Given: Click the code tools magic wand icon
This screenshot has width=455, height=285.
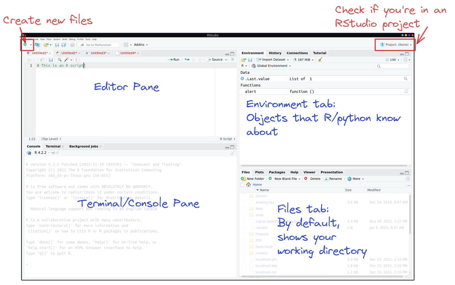Looking at the screenshot, I should point(66,60).
